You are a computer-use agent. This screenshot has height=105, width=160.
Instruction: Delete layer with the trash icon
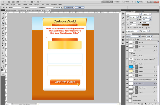[x=156, y=104]
